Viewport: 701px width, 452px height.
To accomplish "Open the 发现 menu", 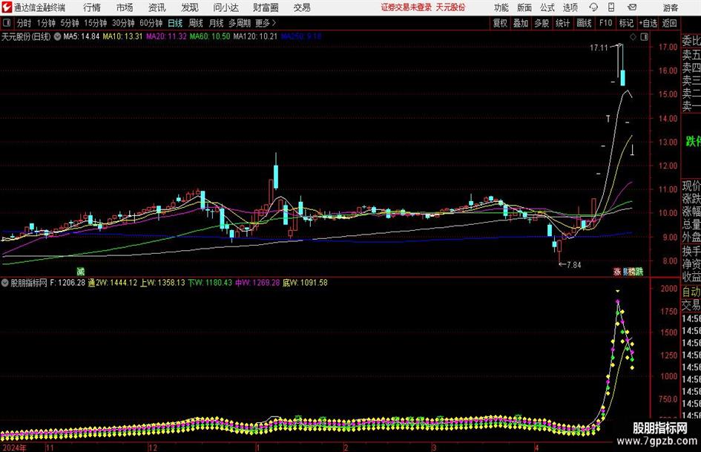I will [x=190, y=7].
